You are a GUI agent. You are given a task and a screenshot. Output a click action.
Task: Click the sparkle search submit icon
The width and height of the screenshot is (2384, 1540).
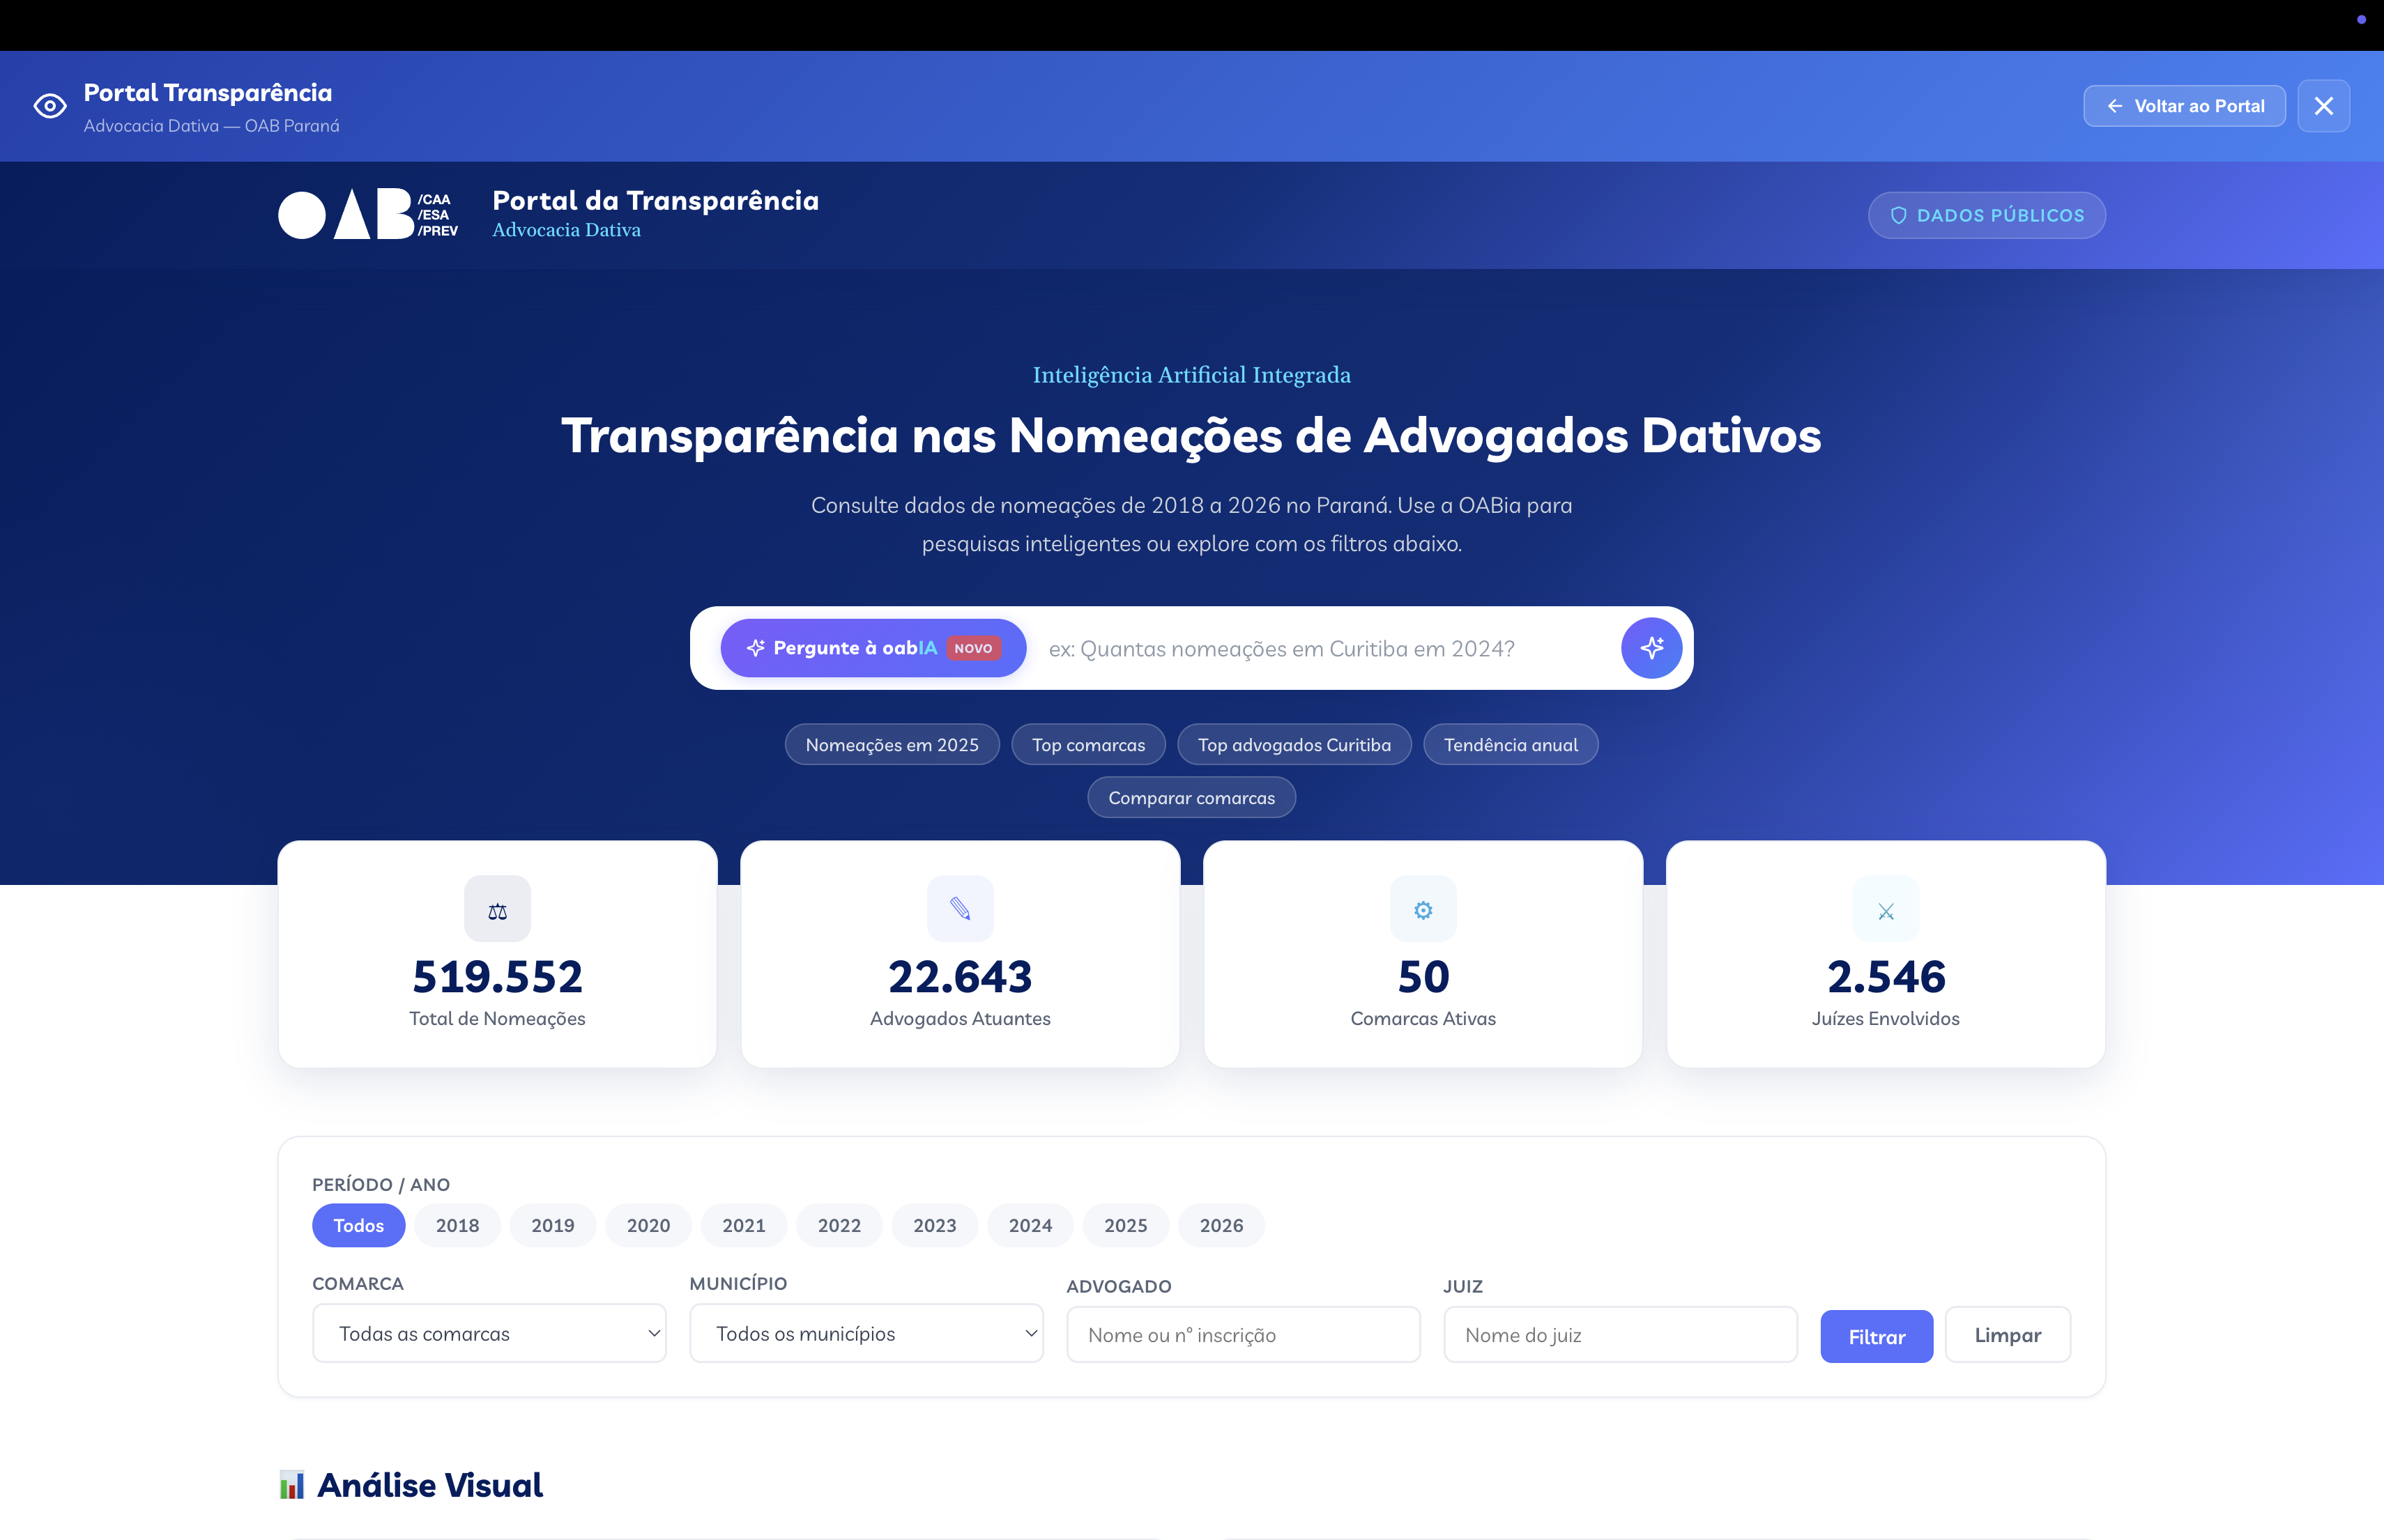tap(1651, 647)
